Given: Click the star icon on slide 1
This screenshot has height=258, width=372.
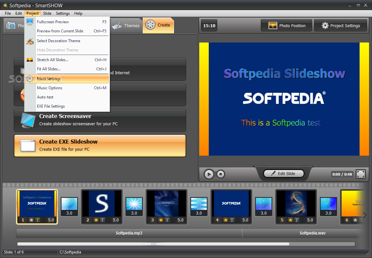Looking at the screenshot, I should 31,220.
